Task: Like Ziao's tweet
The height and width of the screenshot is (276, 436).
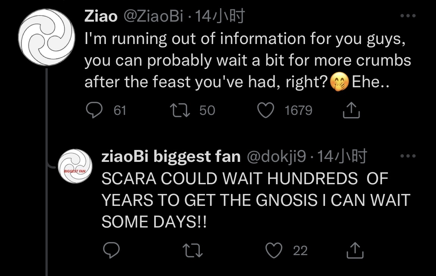Action: (265, 110)
